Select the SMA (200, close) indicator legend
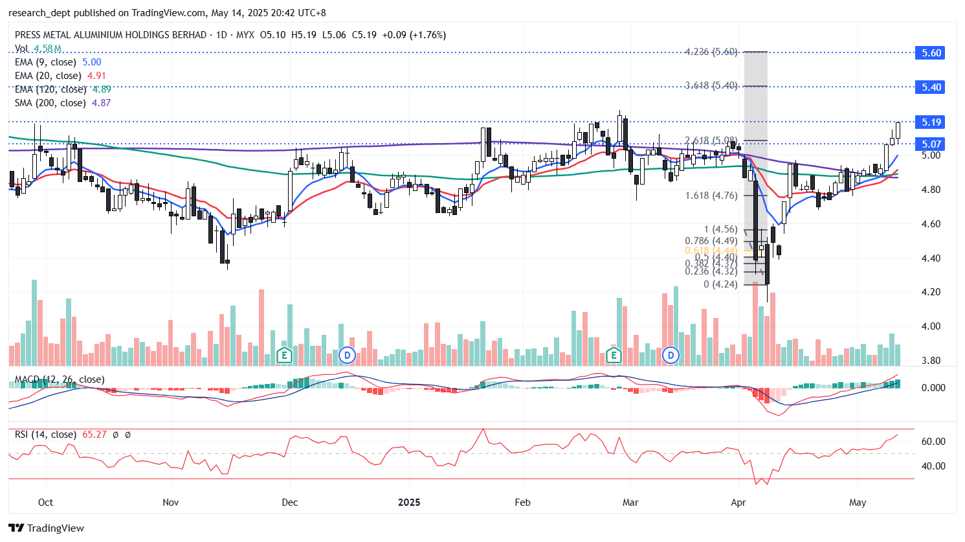This screenshot has width=965, height=542. click(x=63, y=103)
